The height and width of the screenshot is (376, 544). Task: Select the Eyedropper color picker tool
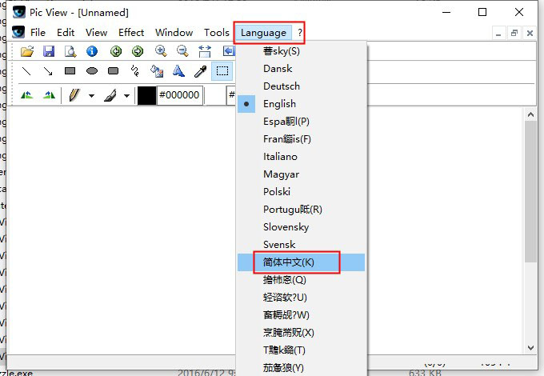(201, 71)
